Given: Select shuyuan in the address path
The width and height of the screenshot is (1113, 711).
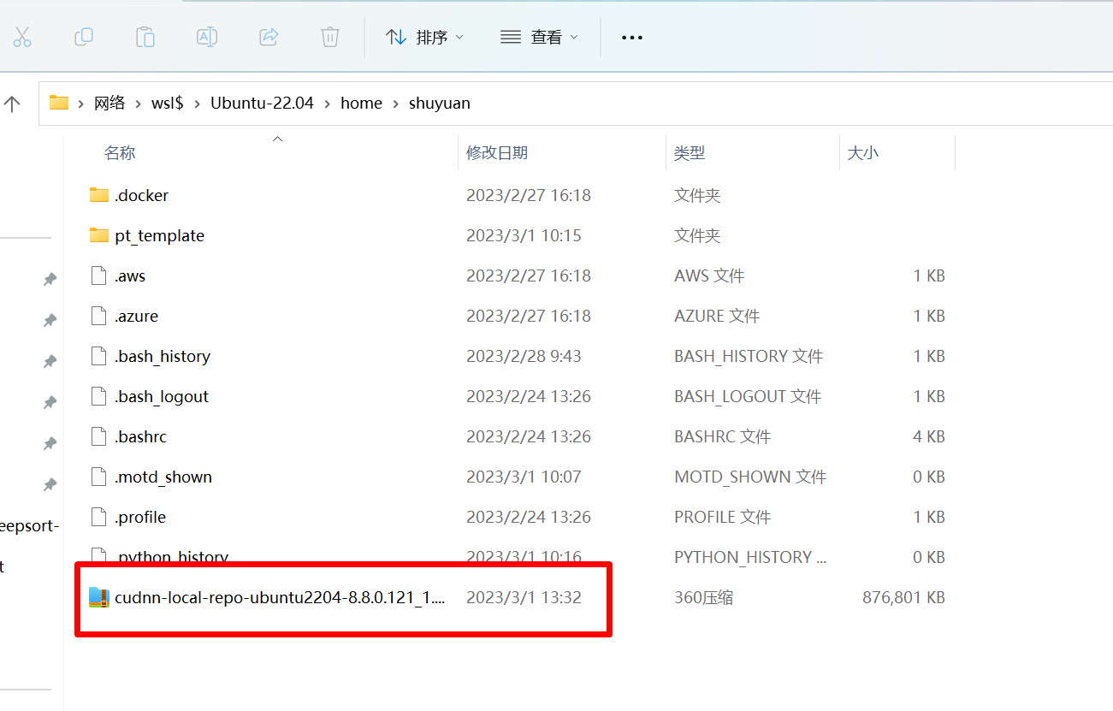Looking at the screenshot, I should click(x=440, y=103).
